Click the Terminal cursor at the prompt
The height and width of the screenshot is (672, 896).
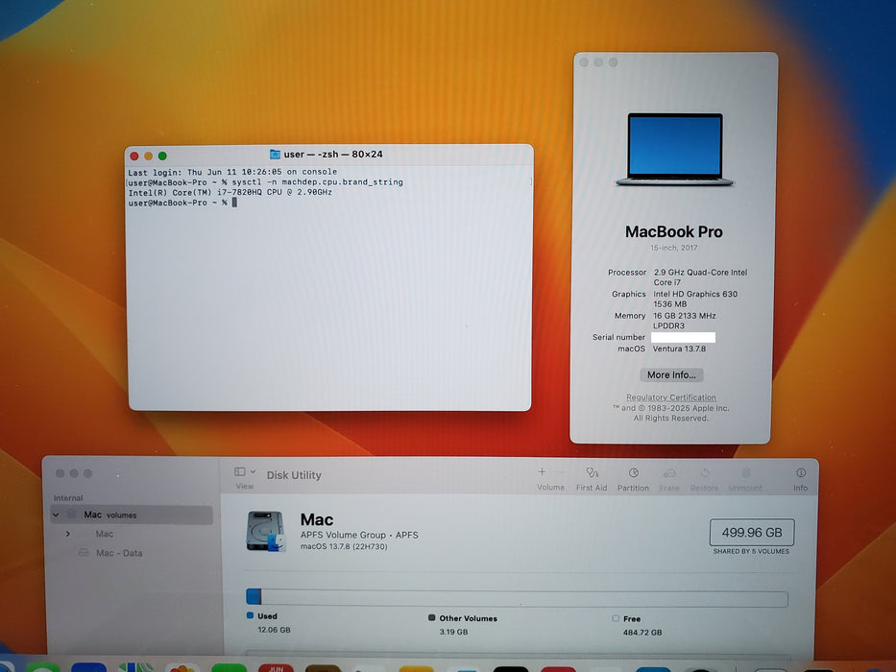234,203
